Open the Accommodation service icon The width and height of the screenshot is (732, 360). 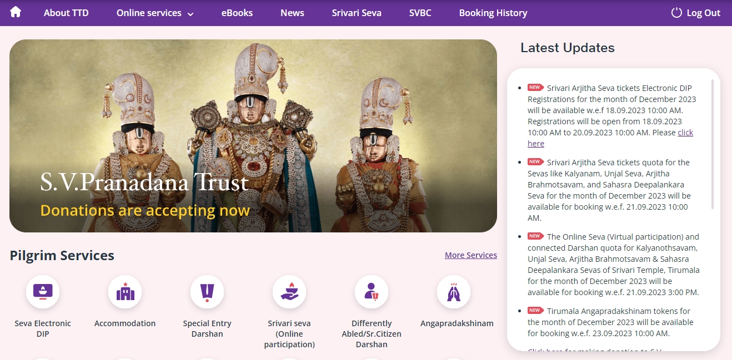[x=125, y=292]
